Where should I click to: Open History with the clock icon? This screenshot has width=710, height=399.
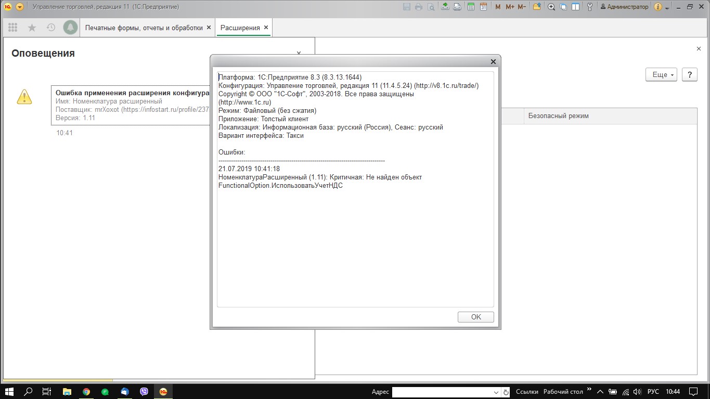coord(51,28)
